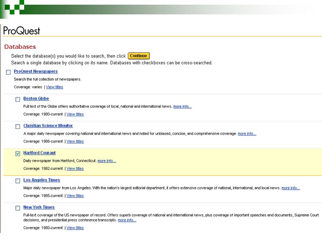This screenshot has height=241, width=322.
Task: View titles for Los Angeles Times
Action: (x=75, y=195)
